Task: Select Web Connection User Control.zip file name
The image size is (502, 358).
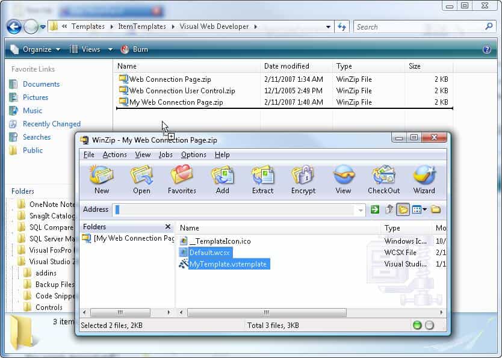Action: pyautogui.click(x=182, y=91)
